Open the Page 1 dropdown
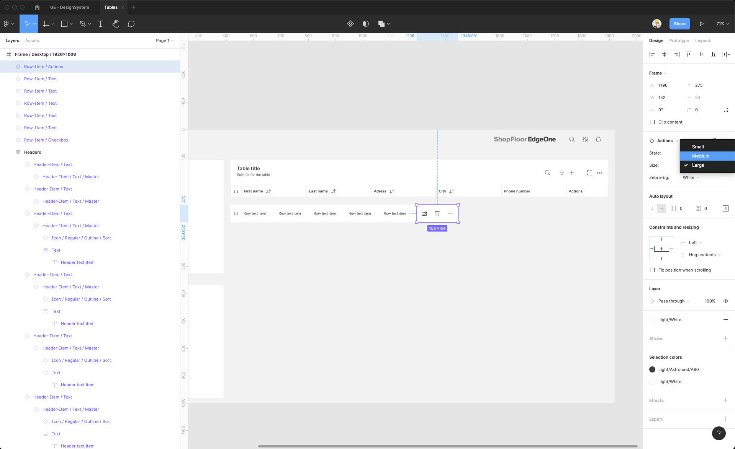 [x=165, y=41]
